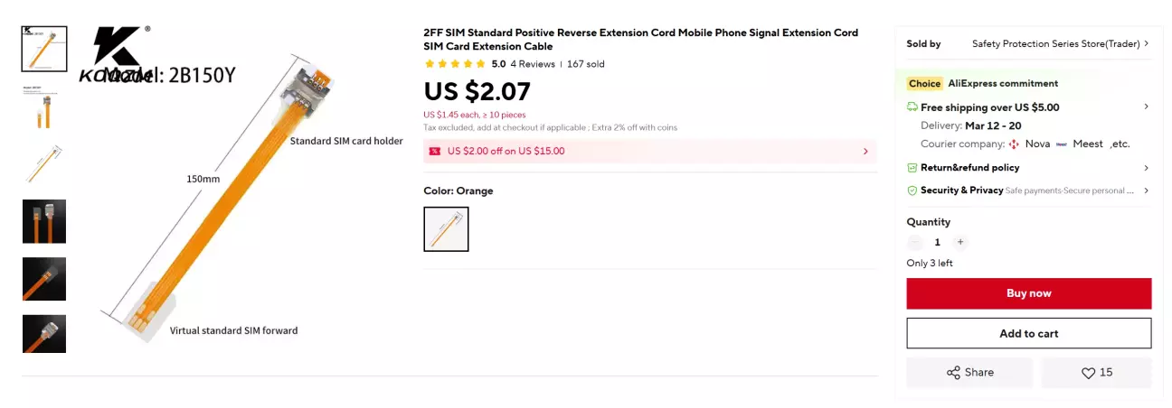Click the coupon ticket icon in discount banner
The width and height of the screenshot is (1172, 408).
pyautogui.click(x=435, y=152)
